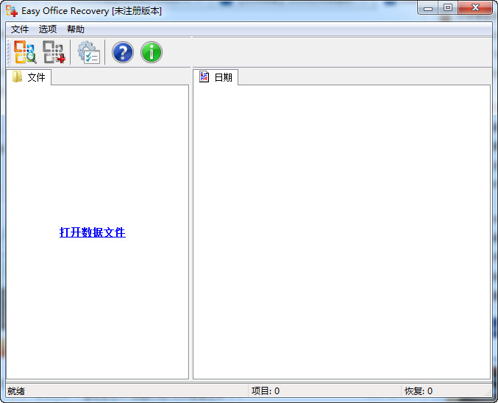Viewport: 498px width, 403px height.
Task: Open the 帮助 menu
Action: 76,29
